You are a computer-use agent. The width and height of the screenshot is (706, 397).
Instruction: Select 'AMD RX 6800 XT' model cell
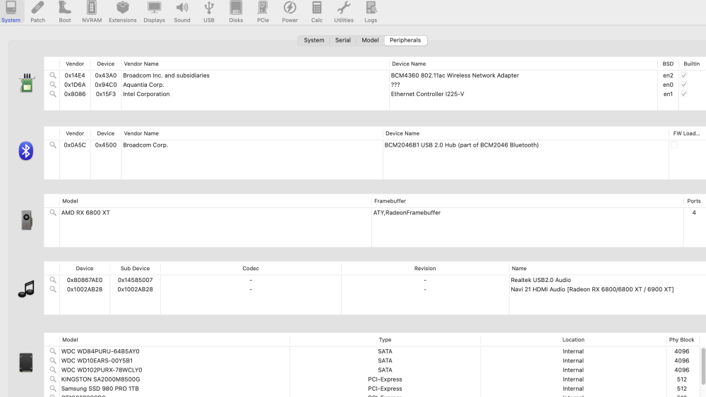pyautogui.click(x=85, y=213)
